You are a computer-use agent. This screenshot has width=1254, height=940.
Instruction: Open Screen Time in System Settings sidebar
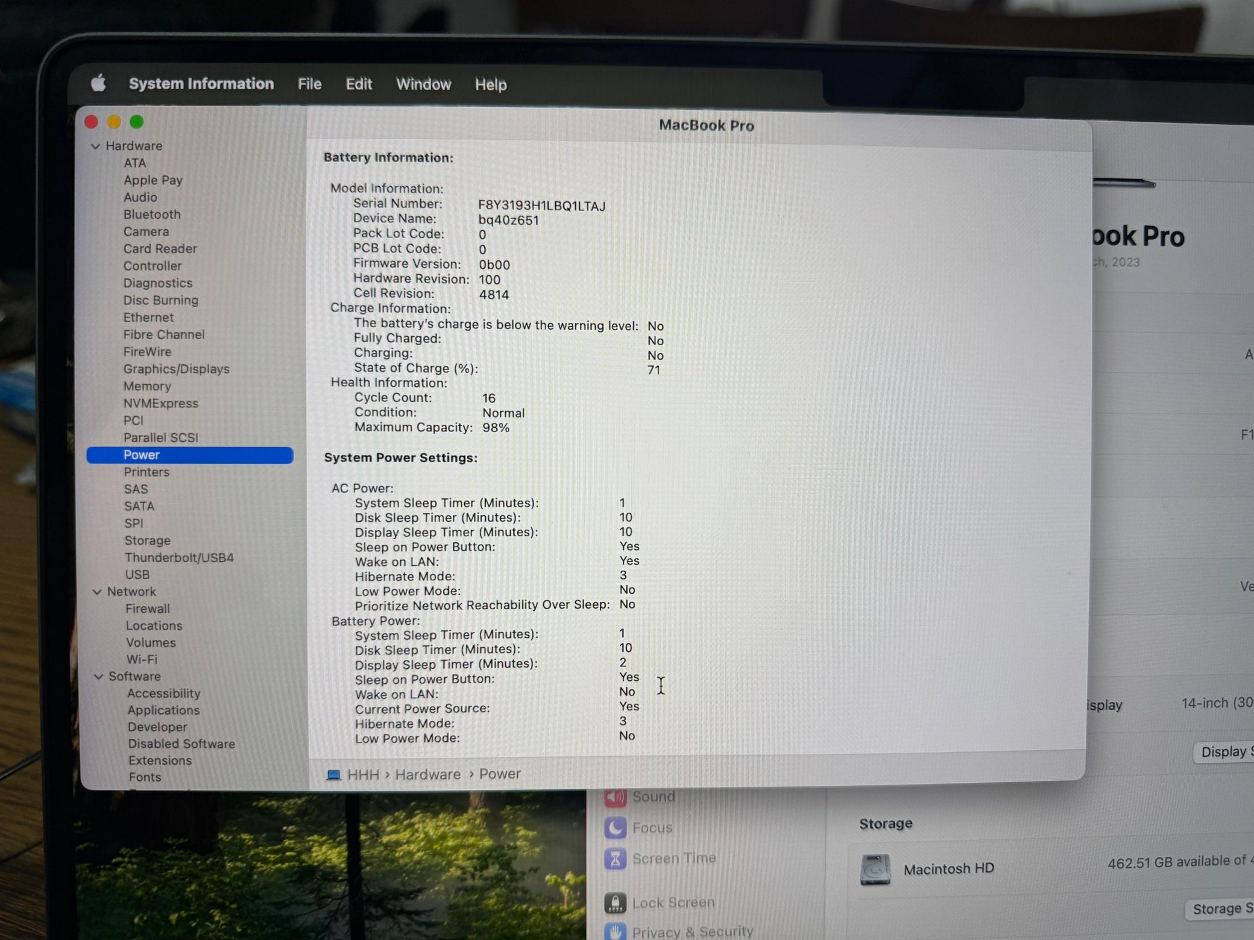660,859
